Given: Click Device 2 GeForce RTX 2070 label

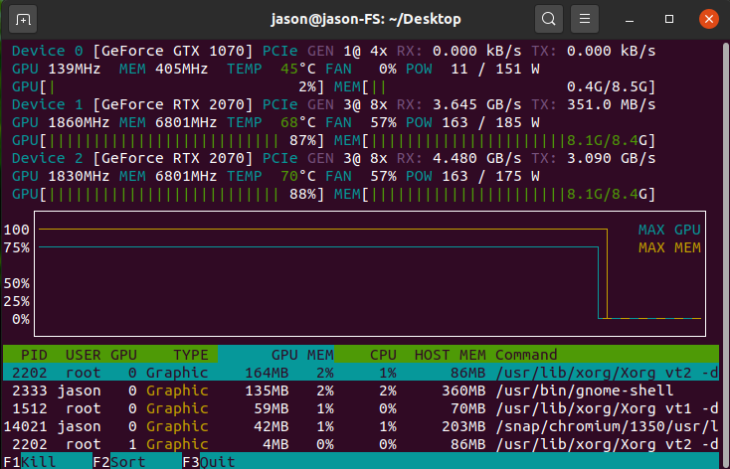Looking at the screenshot, I should coord(173,158).
